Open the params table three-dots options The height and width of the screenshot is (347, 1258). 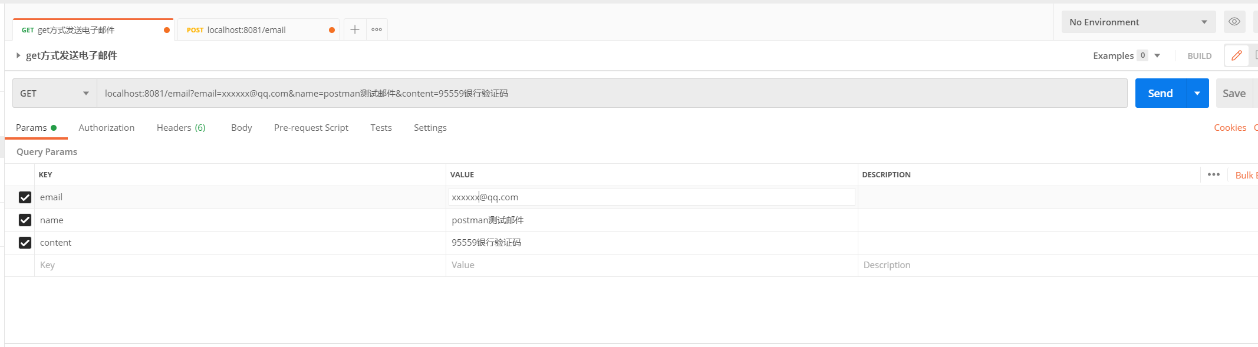coord(1213,174)
